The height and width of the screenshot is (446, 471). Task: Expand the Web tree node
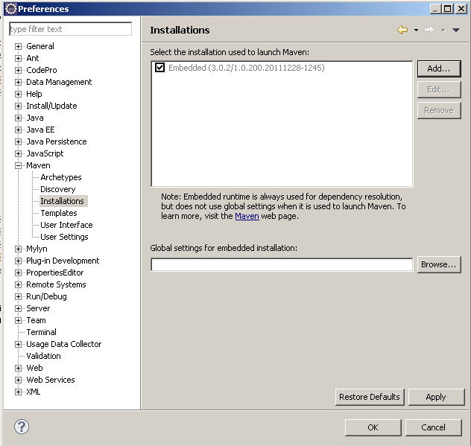coord(19,368)
